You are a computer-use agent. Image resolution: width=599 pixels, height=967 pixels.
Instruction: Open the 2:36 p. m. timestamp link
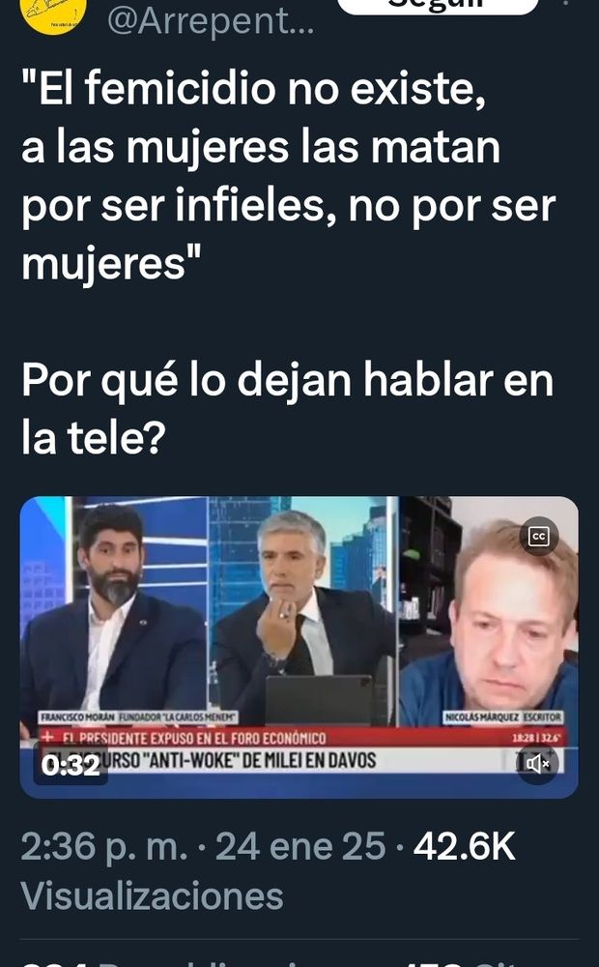point(104,846)
